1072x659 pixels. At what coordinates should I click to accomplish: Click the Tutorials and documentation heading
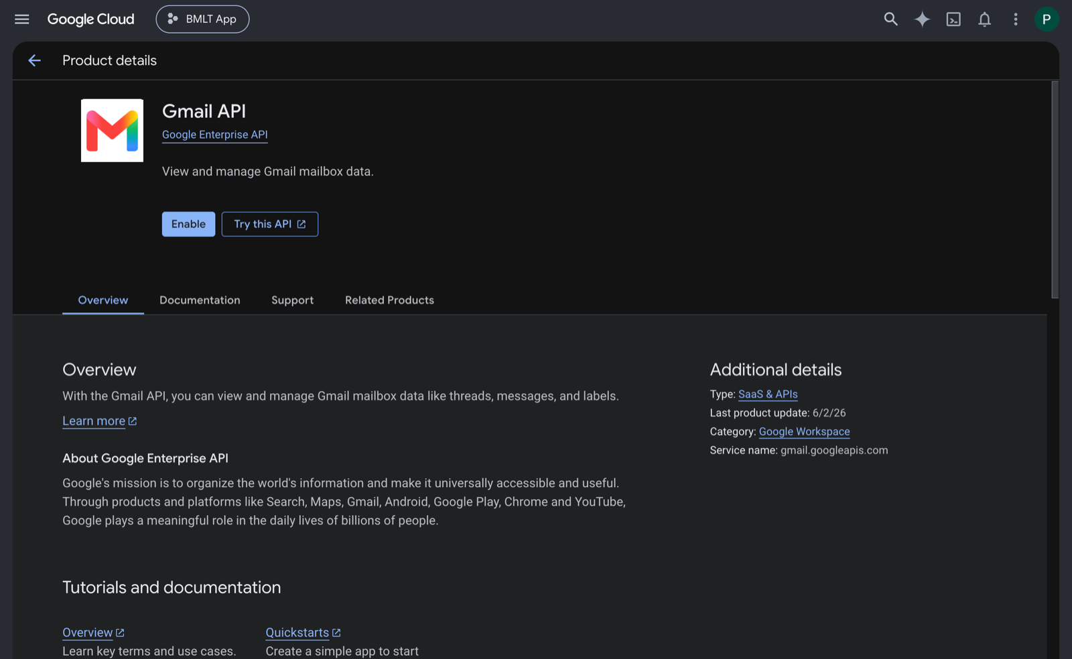click(172, 587)
